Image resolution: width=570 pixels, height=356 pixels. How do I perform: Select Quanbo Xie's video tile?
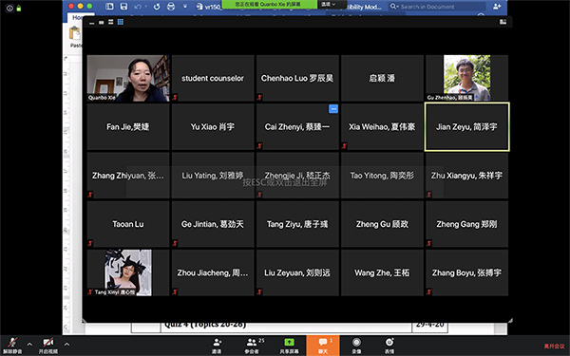tap(128, 78)
